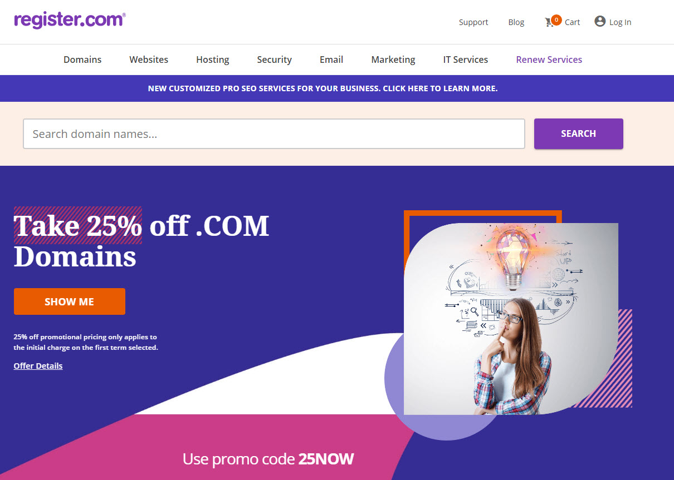Click the Log In user avatar icon
The image size is (674, 480).
pos(600,22)
